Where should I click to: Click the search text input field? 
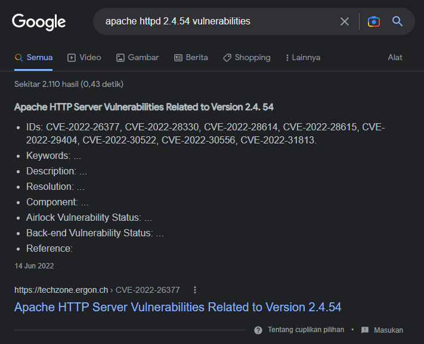(216, 21)
